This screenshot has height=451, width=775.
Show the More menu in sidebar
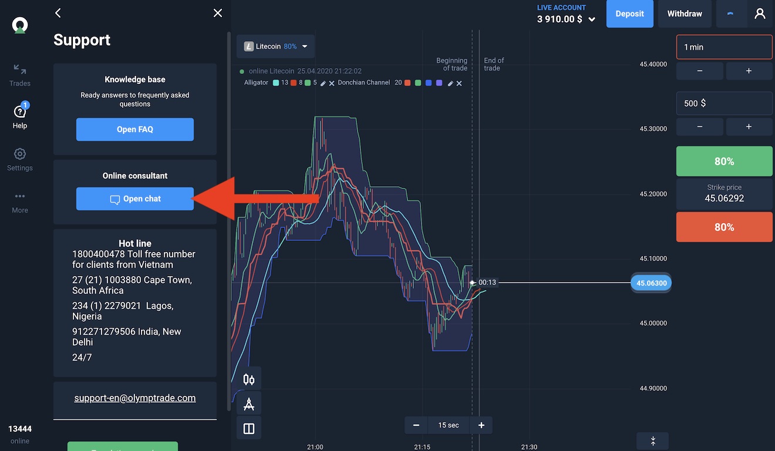tap(20, 202)
